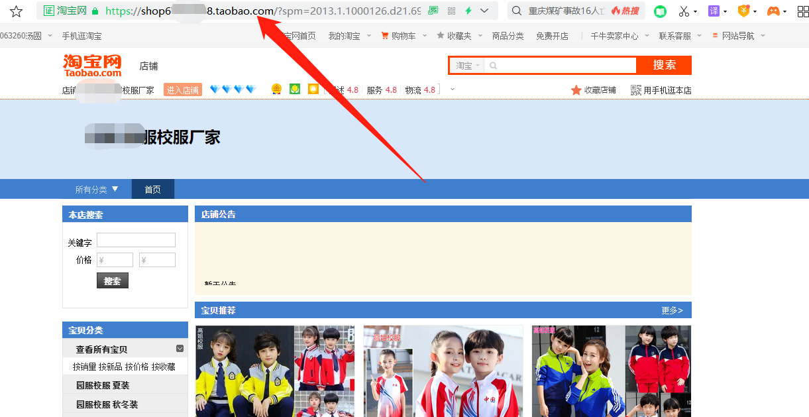
Task: Click the orange 搜索 button
Action: click(x=664, y=66)
